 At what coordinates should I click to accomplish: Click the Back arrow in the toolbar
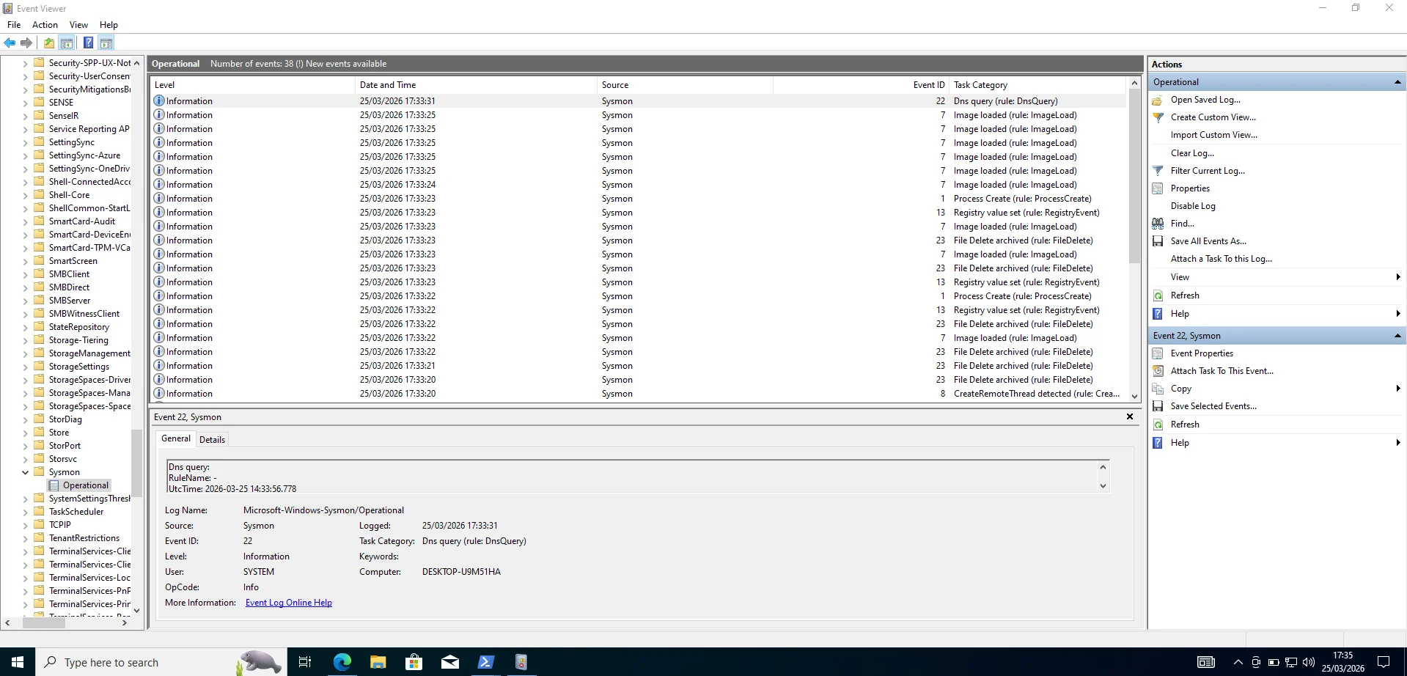point(10,43)
